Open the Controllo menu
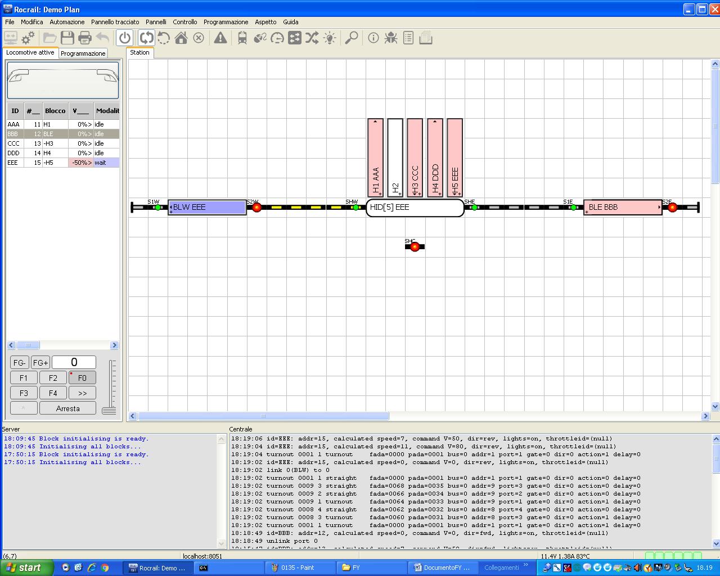 click(185, 22)
